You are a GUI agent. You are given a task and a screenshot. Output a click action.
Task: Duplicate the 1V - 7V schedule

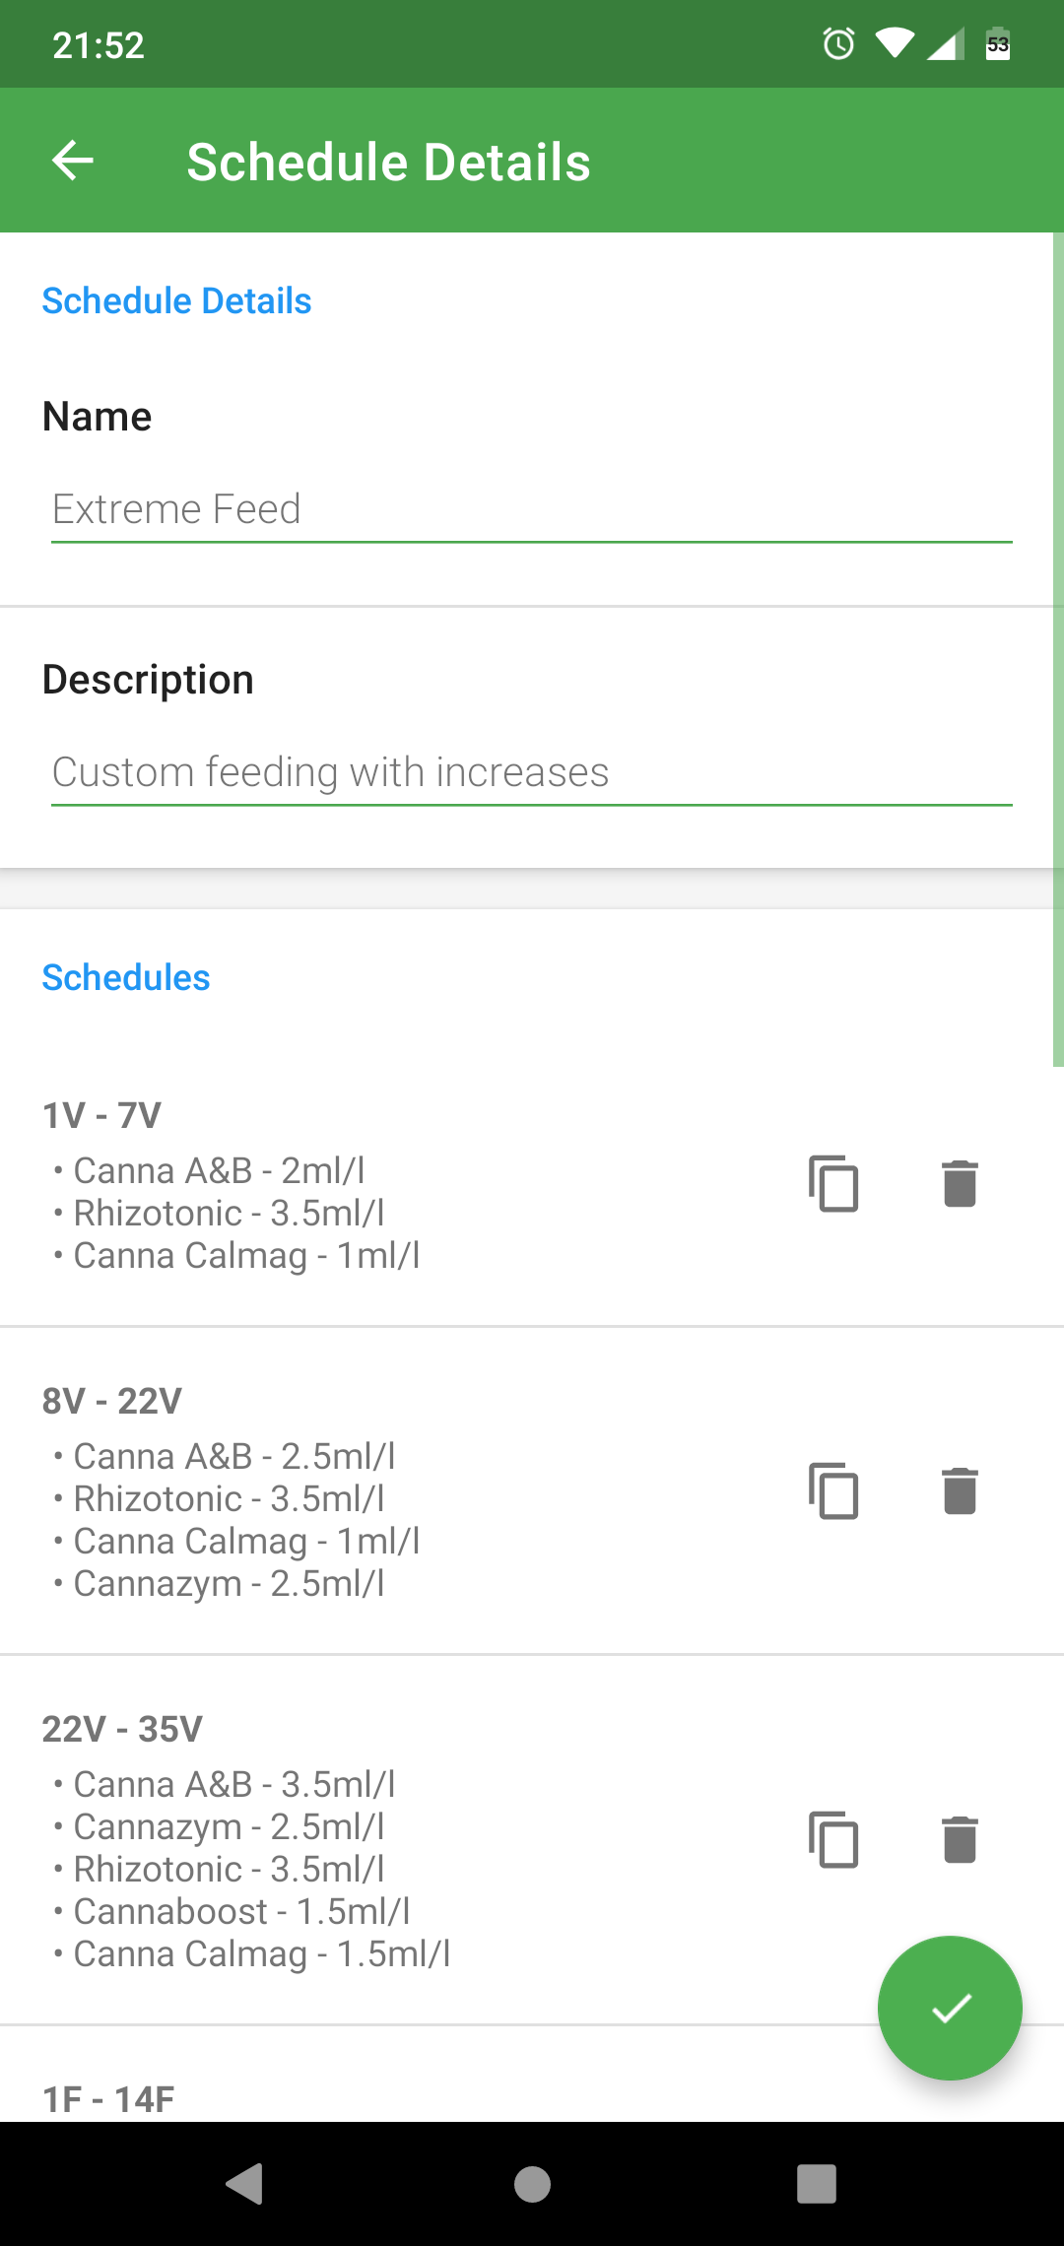coord(833,1183)
